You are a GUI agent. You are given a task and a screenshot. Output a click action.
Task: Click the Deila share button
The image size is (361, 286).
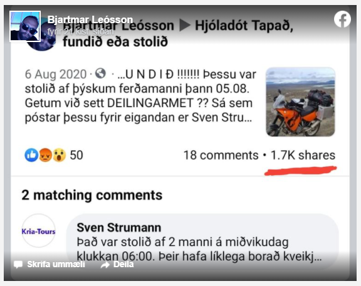(x=123, y=264)
